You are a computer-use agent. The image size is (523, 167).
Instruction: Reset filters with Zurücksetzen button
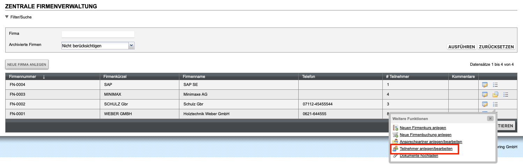(496, 47)
